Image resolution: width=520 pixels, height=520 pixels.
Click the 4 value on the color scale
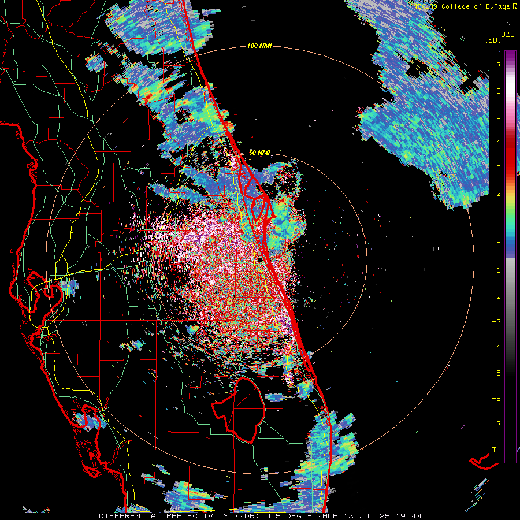(x=499, y=142)
